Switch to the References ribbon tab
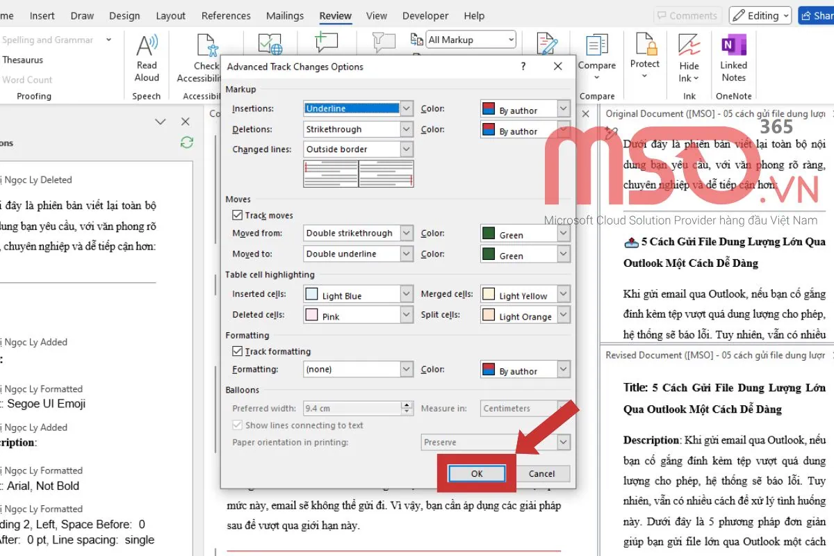The width and height of the screenshot is (834, 556). pyautogui.click(x=226, y=15)
